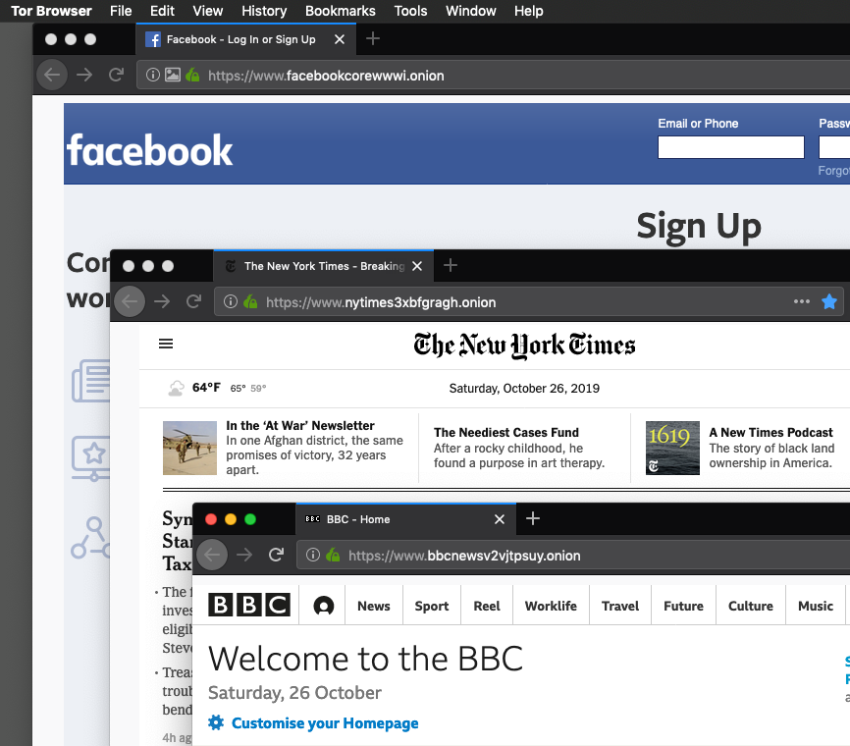Viewport: 850px width, 746px height.
Task: Select The New York Times - Breaking tab
Action: (324, 266)
